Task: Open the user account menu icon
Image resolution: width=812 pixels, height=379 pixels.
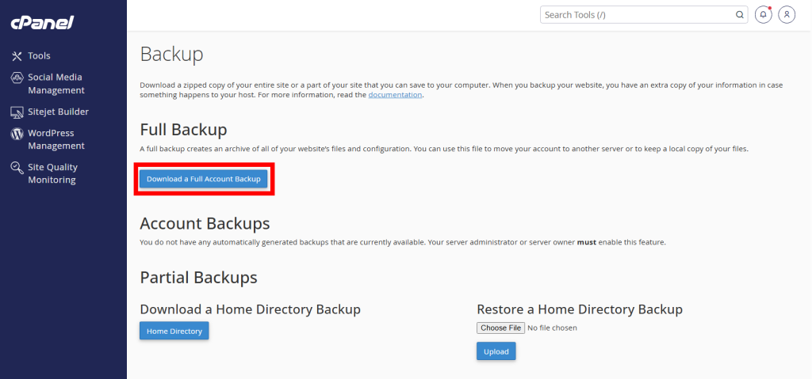Action: point(786,14)
